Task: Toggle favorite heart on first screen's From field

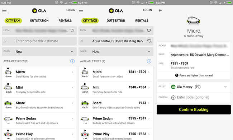Action: click(x=72, y=31)
